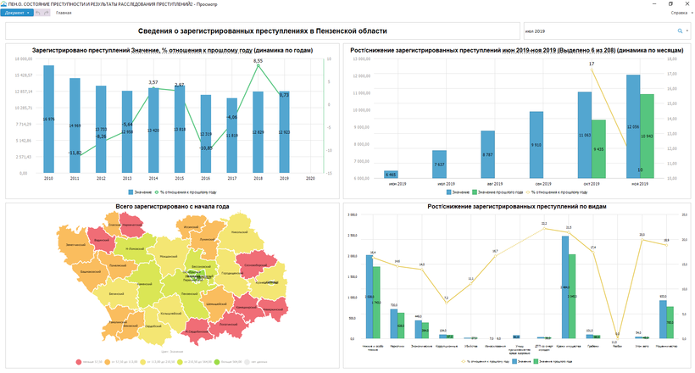The width and height of the screenshot is (695, 373).
Task: Toggle % отношения legend in yearly chart
Action: coord(178,192)
